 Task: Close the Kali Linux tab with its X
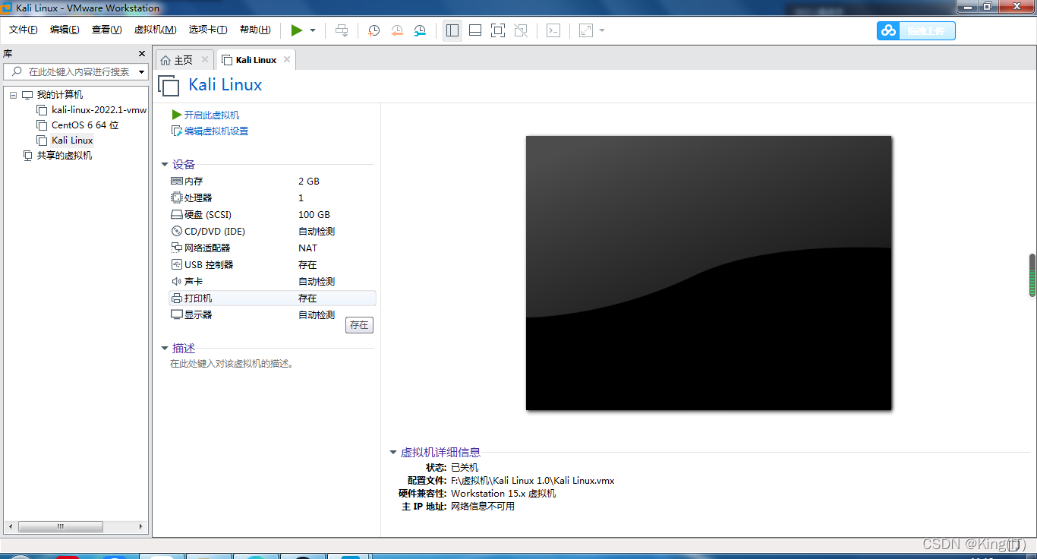286,59
